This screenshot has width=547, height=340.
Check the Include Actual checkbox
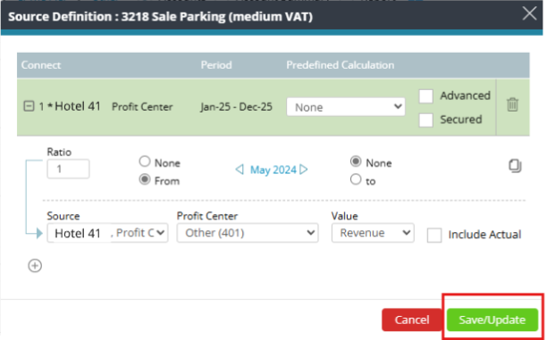(x=434, y=235)
